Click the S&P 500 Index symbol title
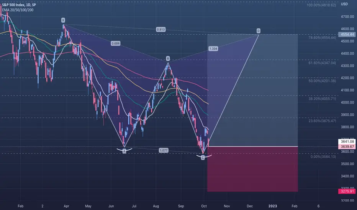The height and width of the screenshot is (210, 357). (19, 5)
